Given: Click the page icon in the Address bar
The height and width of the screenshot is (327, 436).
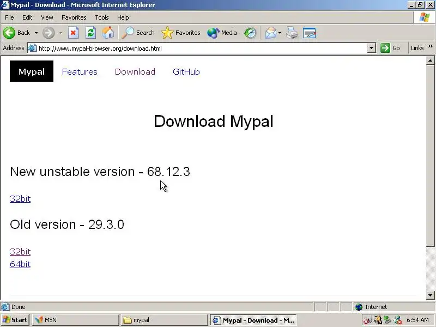Looking at the screenshot, I should click(x=33, y=48).
